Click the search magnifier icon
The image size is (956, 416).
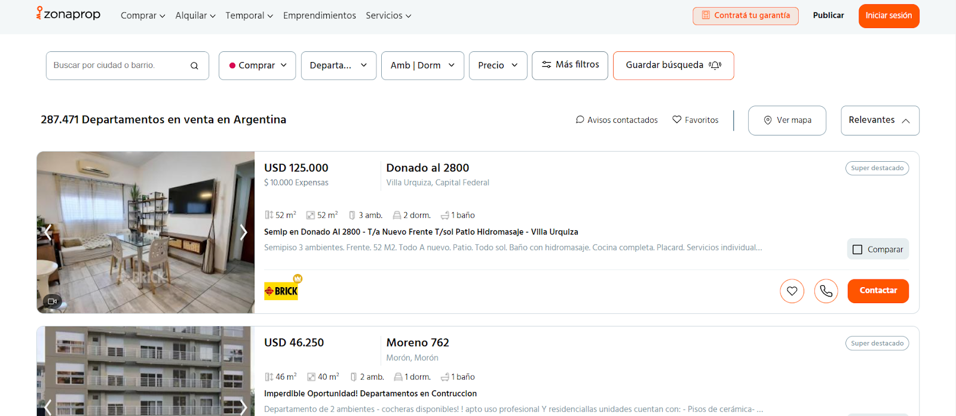coord(194,66)
